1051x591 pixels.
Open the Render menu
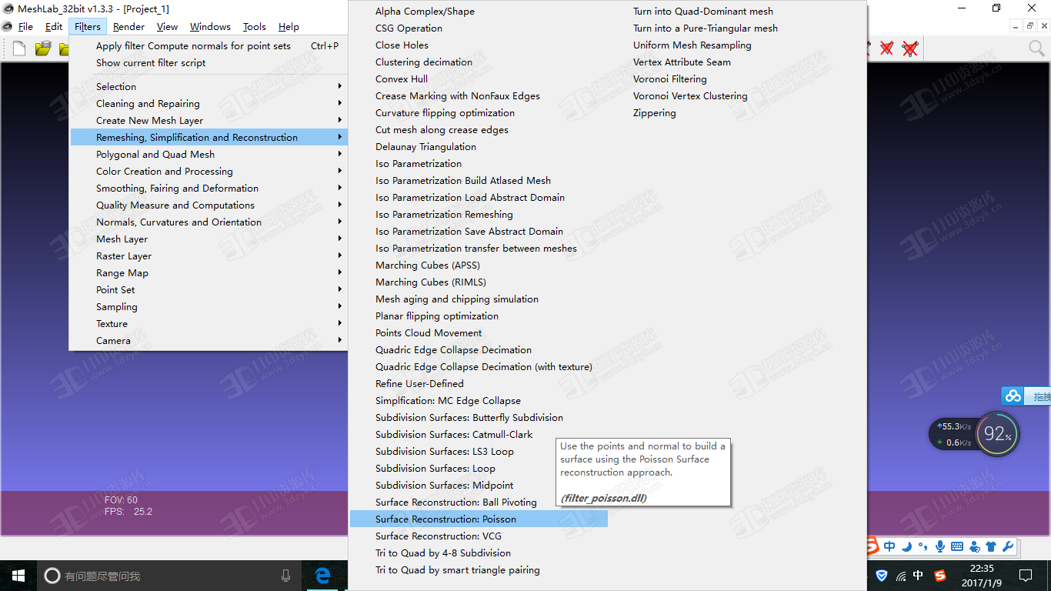(128, 26)
